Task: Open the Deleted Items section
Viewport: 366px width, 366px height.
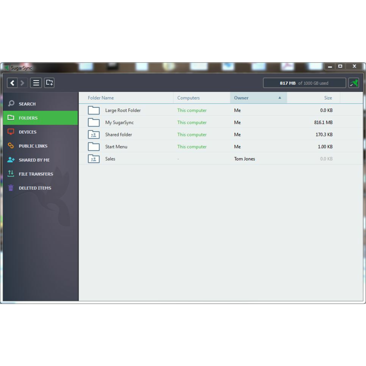Action: [40, 188]
